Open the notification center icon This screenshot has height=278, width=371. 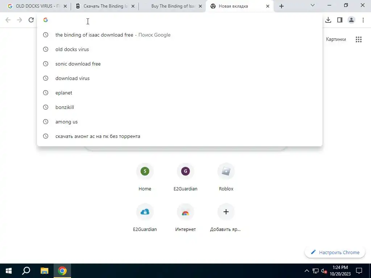[x=359, y=271]
